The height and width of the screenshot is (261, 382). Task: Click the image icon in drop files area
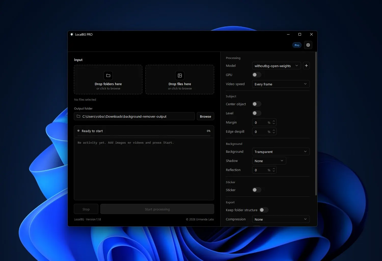coord(180,75)
